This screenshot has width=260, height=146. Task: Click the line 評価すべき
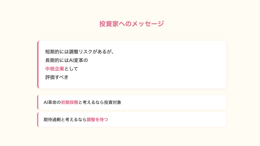click(x=57, y=77)
